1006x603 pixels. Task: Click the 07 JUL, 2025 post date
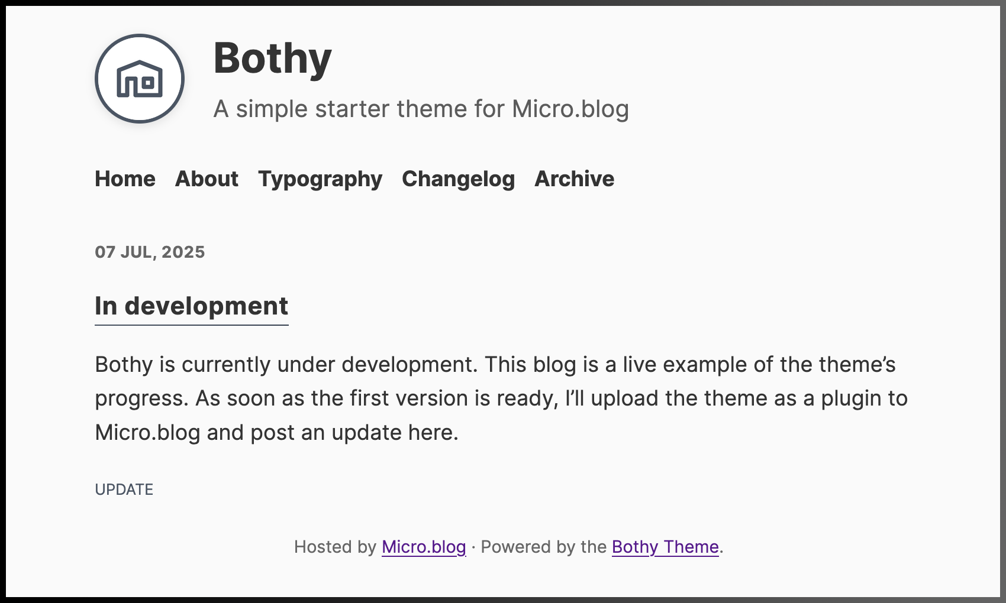point(150,252)
